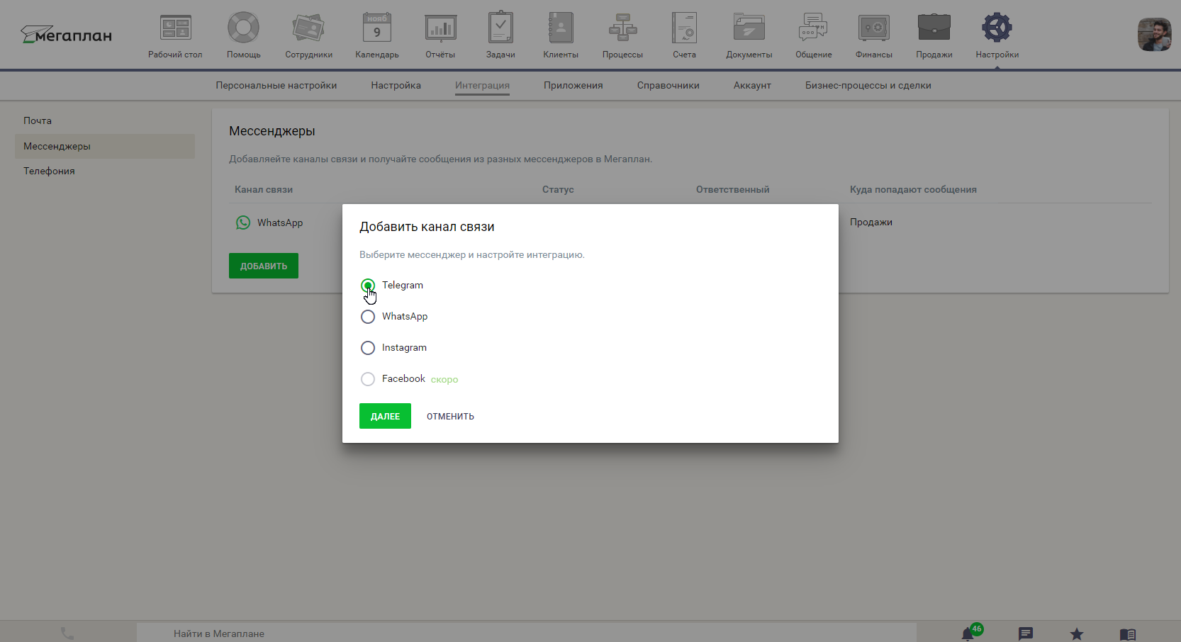Open the user profile avatar
The width and height of the screenshot is (1181, 642).
click(x=1154, y=35)
